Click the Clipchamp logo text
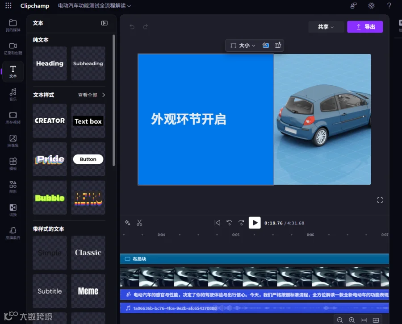Viewport: 402px width, 324px height. coord(34,6)
